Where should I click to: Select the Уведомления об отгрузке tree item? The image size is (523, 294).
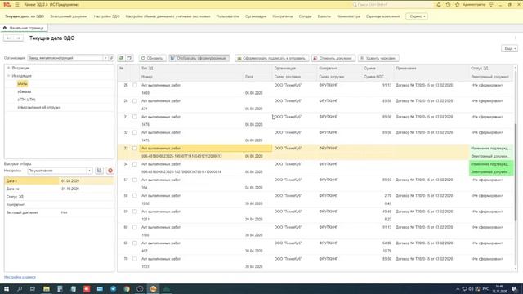39,108
